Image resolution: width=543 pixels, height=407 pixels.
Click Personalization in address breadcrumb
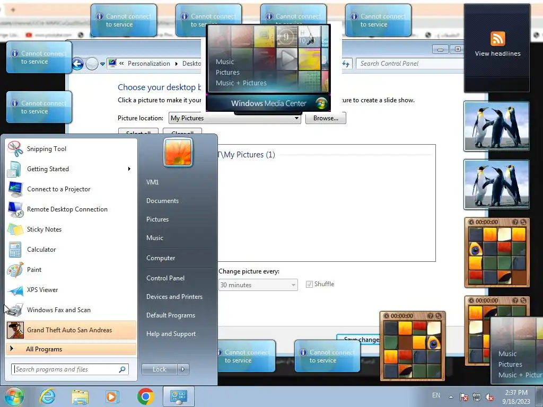click(149, 64)
